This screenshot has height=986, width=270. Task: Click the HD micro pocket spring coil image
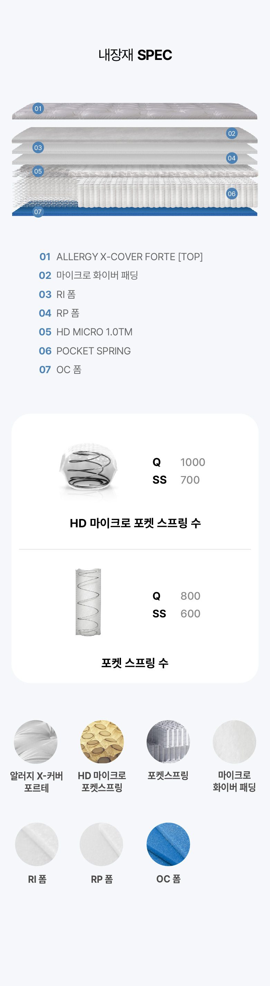coord(89,472)
